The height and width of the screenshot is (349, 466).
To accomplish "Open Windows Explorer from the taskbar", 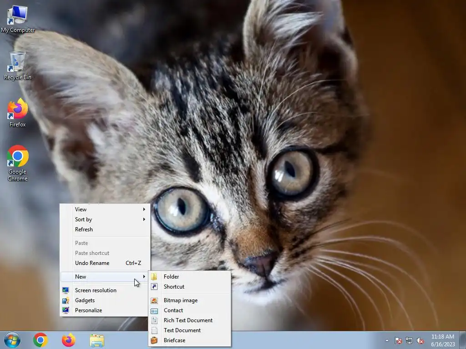I will pyautogui.click(x=97, y=341).
